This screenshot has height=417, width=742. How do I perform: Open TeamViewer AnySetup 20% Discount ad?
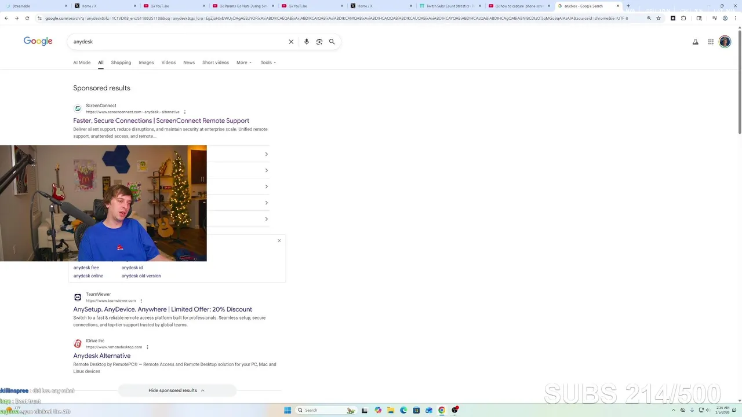[162, 309]
